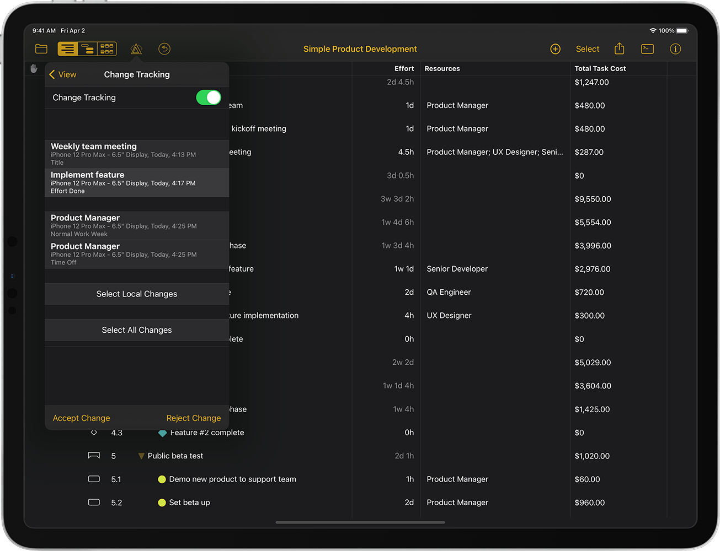Tap the Wi-Fi status icon
720x551 pixels.
click(x=653, y=31)
